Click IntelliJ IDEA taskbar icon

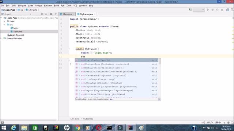(x=131, y=128)
